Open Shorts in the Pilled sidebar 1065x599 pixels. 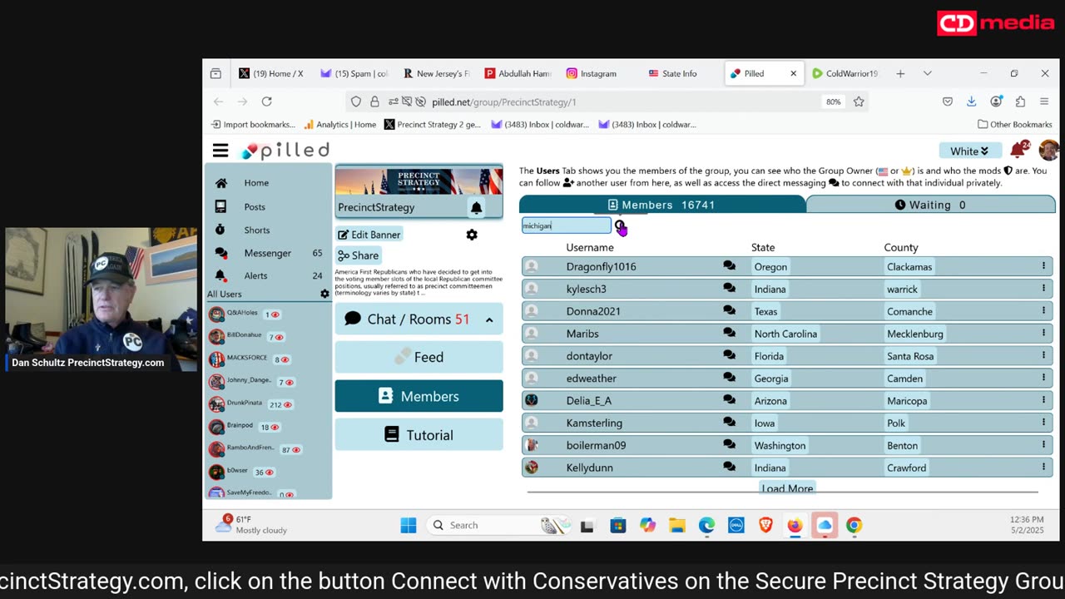point(256,230)
